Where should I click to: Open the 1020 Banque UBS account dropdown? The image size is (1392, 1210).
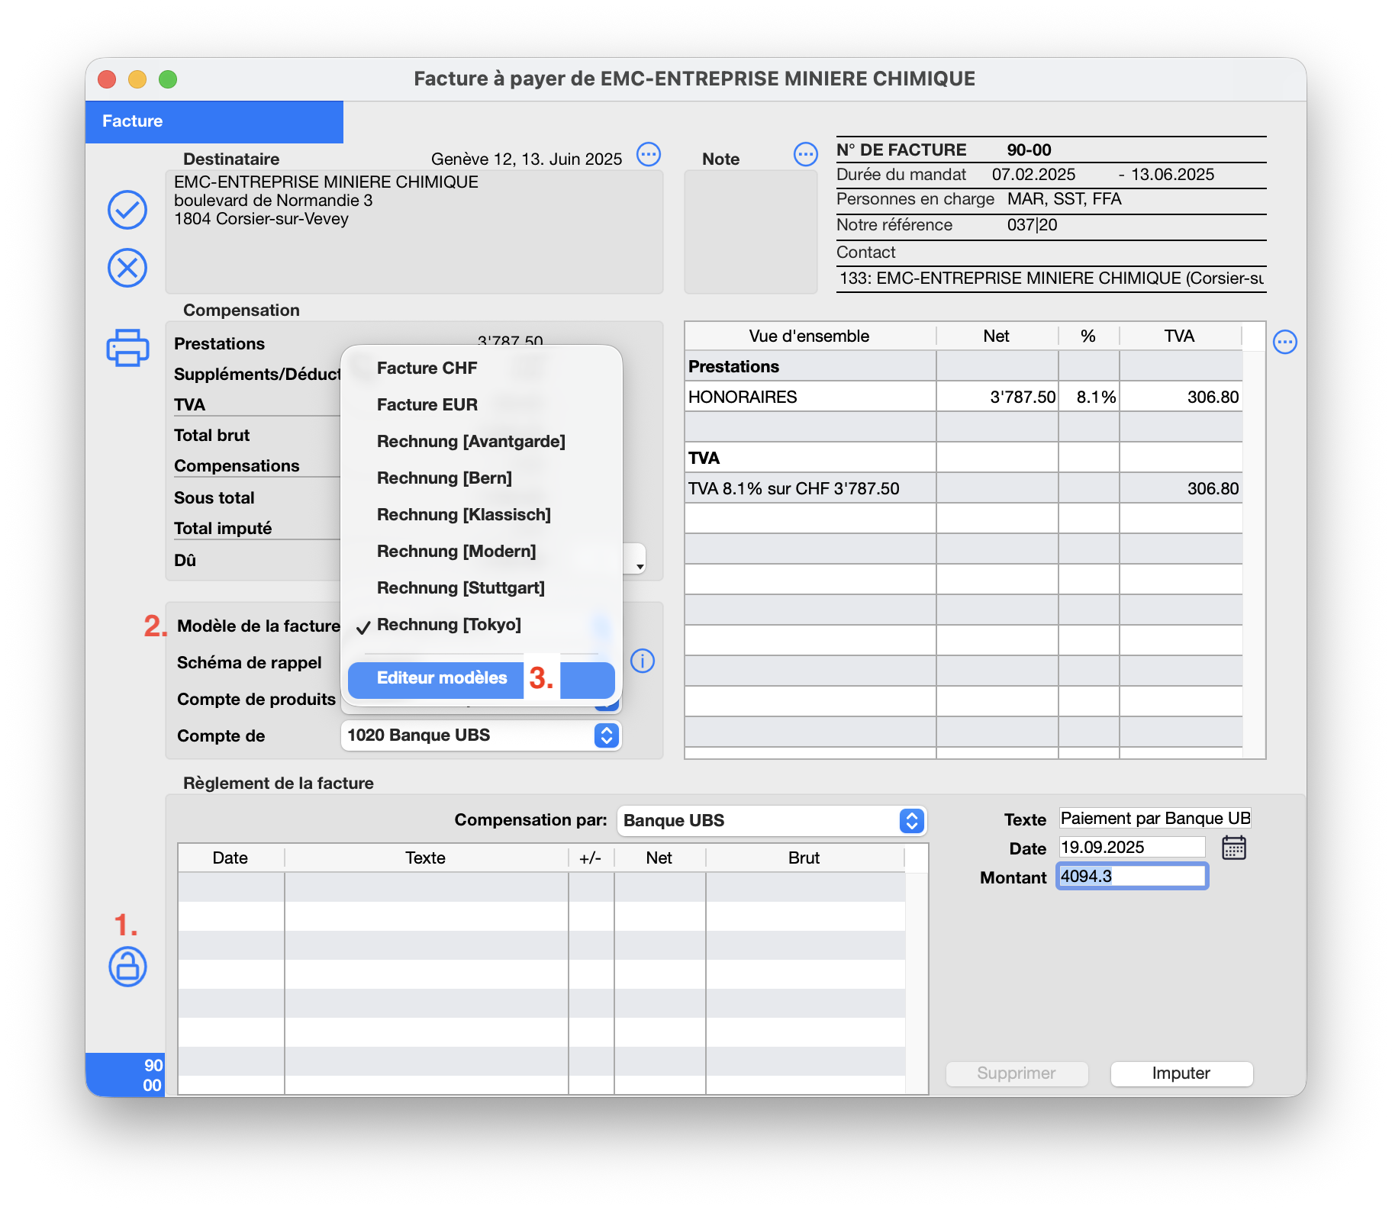click(x=606, y=735)
